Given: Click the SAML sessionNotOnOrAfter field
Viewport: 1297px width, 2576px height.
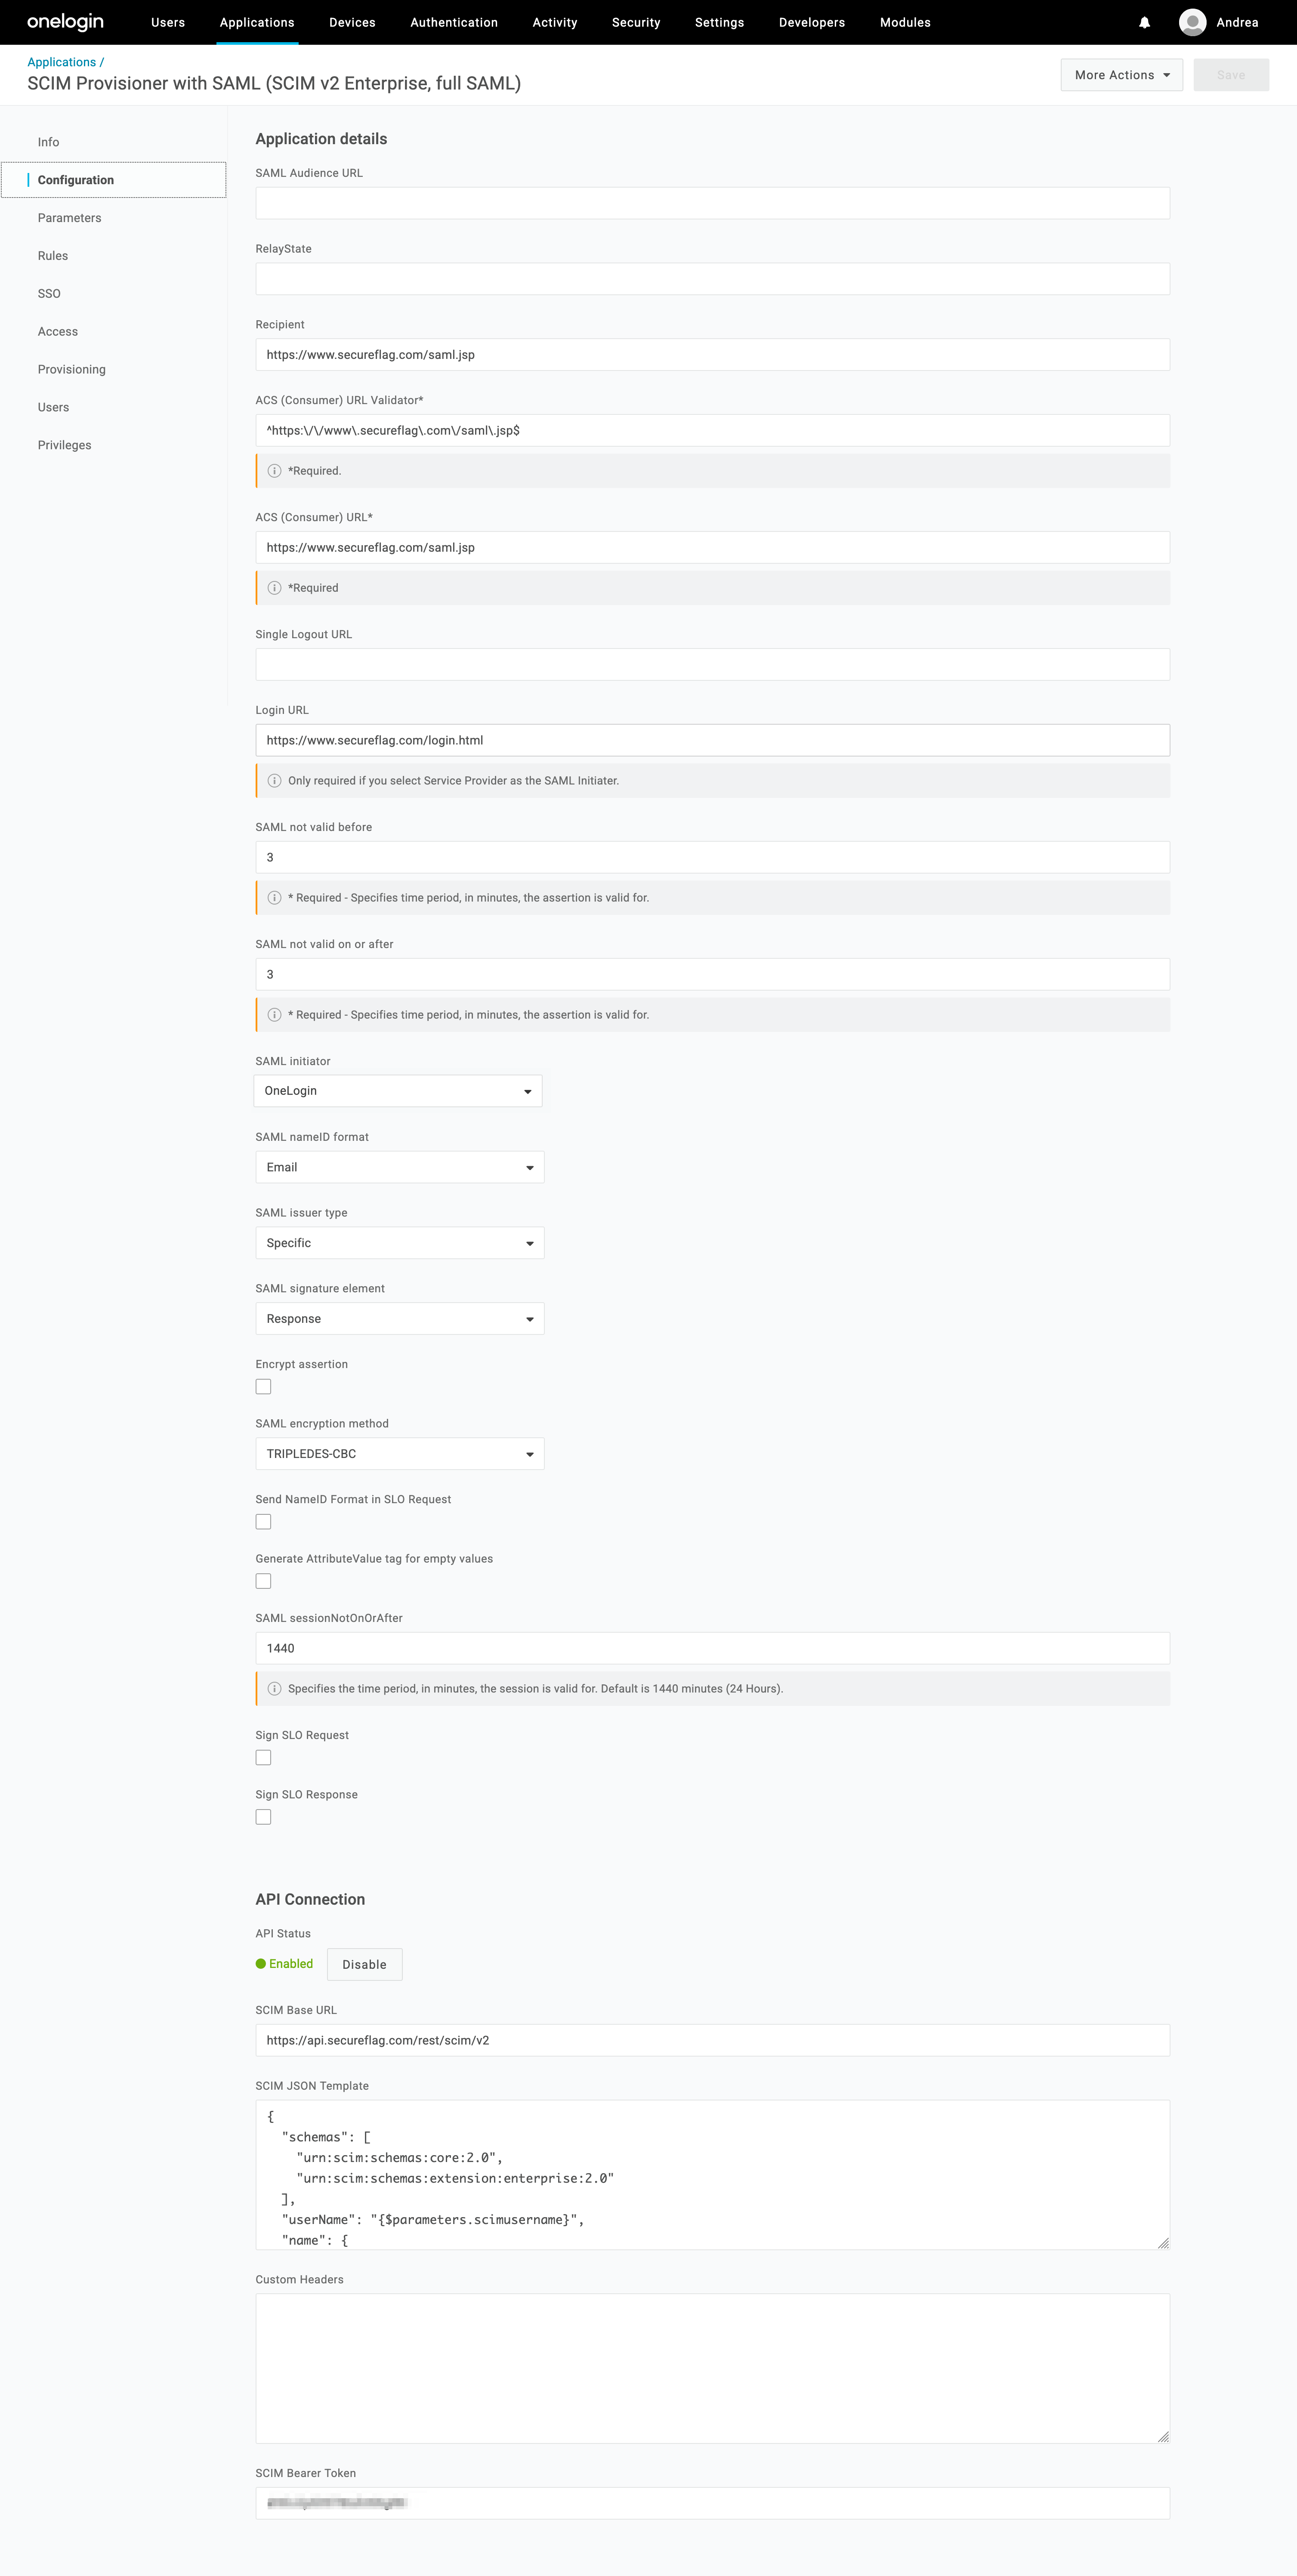Looking at the screenshot, I should [x=713, y=1648].
